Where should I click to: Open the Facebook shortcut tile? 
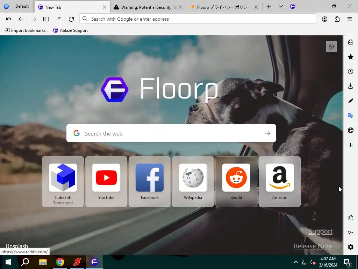150,182
